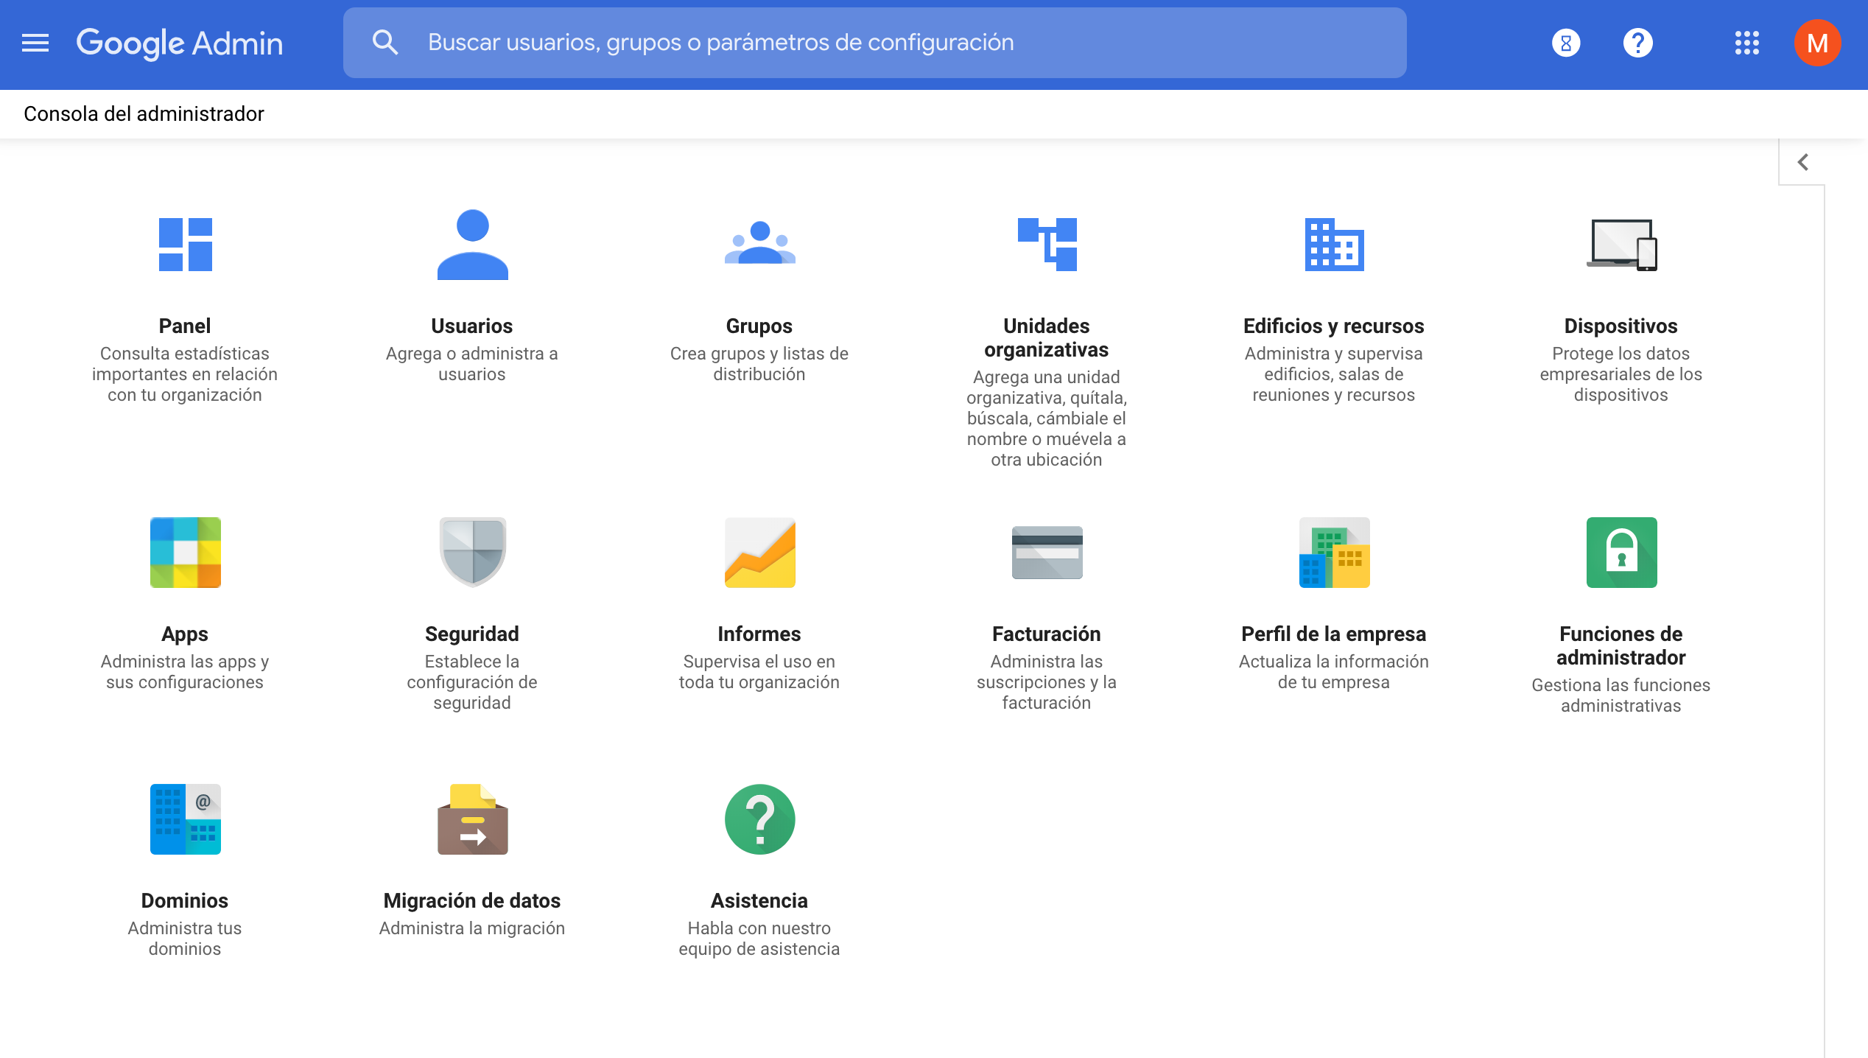The height and width of the screenshot is (1058, 1868).
Task: Open the Perfil de la empresa icon
Action: tap(1334, 553)
